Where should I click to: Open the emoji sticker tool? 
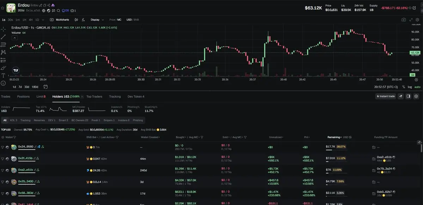click(x=3, y=83)
